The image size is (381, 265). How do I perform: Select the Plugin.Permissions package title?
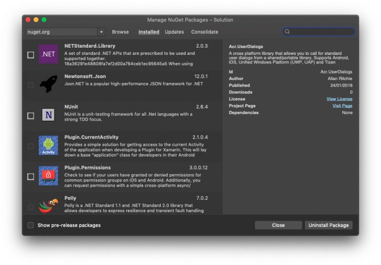click(x=88, y=167)
